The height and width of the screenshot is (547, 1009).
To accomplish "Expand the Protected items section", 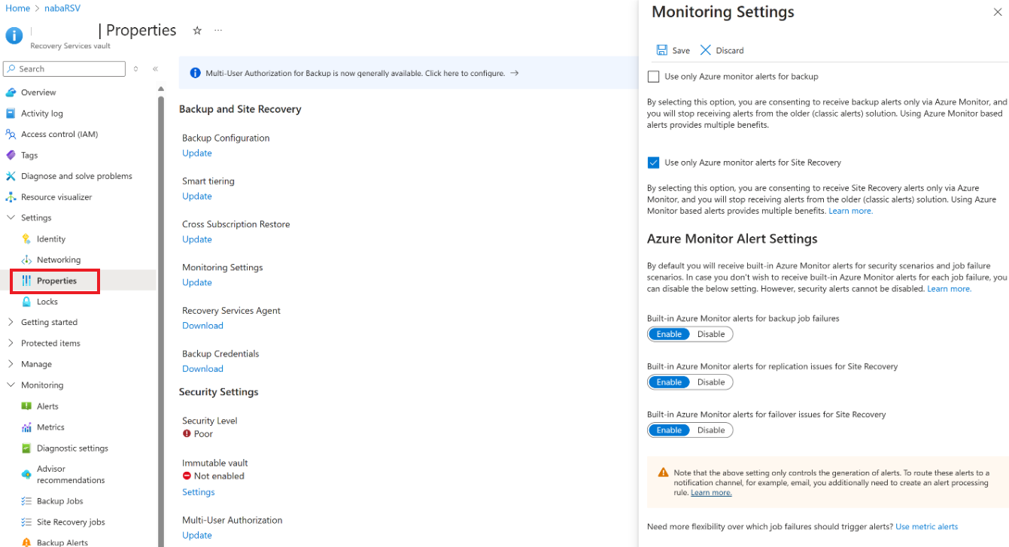I will point(11,343).
